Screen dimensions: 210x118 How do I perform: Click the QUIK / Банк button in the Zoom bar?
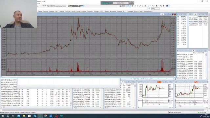click(x=121, y=3)
